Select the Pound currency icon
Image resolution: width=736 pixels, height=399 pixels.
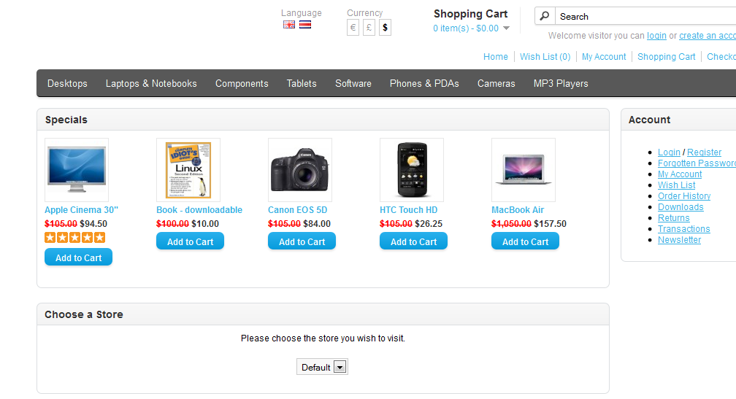pyautogui.click(x=369, y=28)
